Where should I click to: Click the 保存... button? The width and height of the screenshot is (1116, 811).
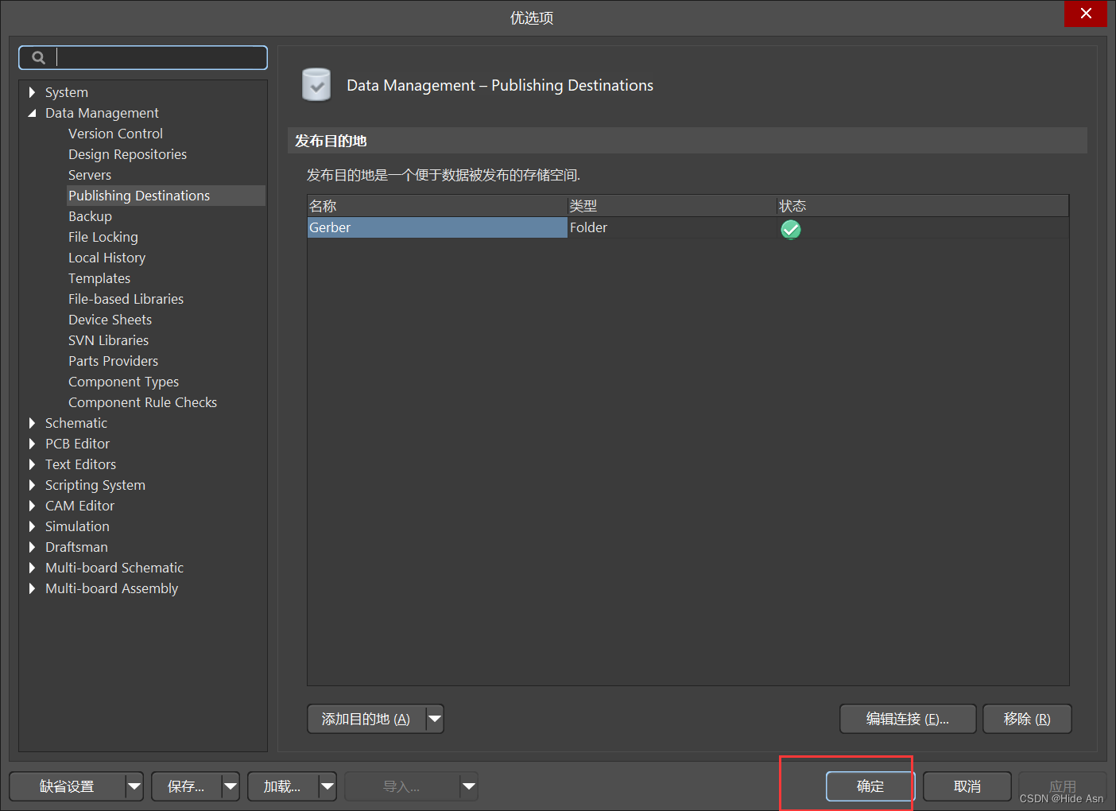pos(186,786)
